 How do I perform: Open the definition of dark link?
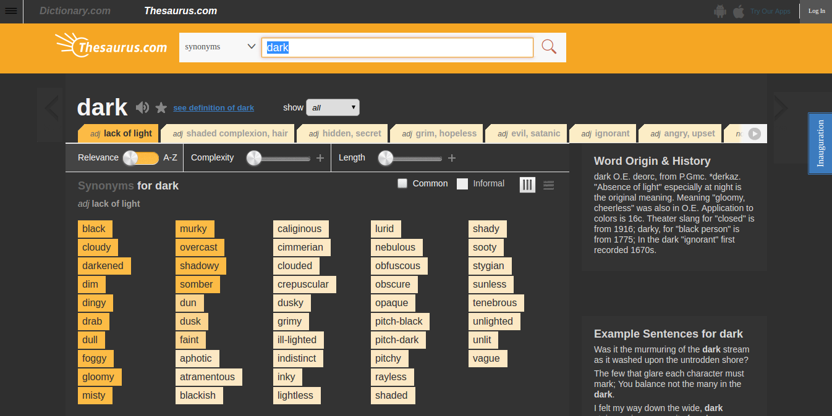pos(213,107)
